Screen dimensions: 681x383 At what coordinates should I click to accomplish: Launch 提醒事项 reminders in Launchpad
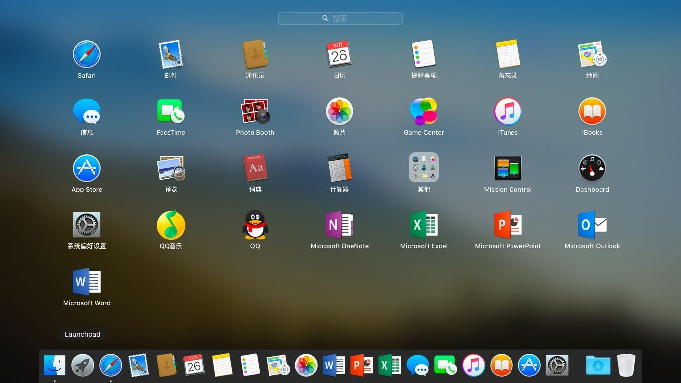pyautogui.click(x=424, y=54)
